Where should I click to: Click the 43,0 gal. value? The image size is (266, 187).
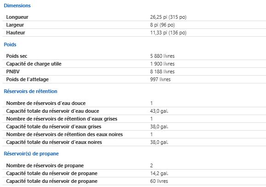click(x=159, y=111)
